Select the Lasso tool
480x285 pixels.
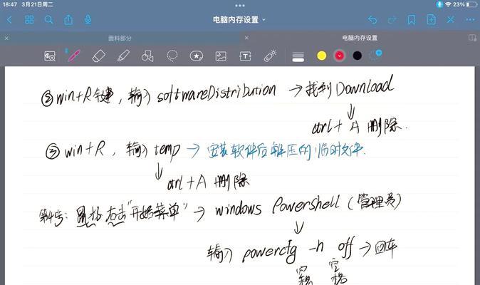(172, 56)
